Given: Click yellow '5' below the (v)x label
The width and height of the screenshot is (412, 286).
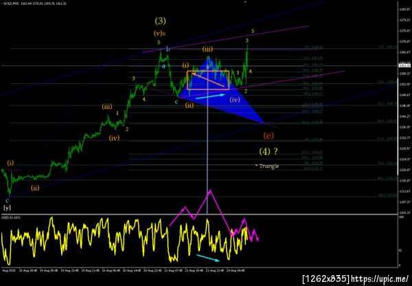Looking at the screenshot, I should click(159, 43).
